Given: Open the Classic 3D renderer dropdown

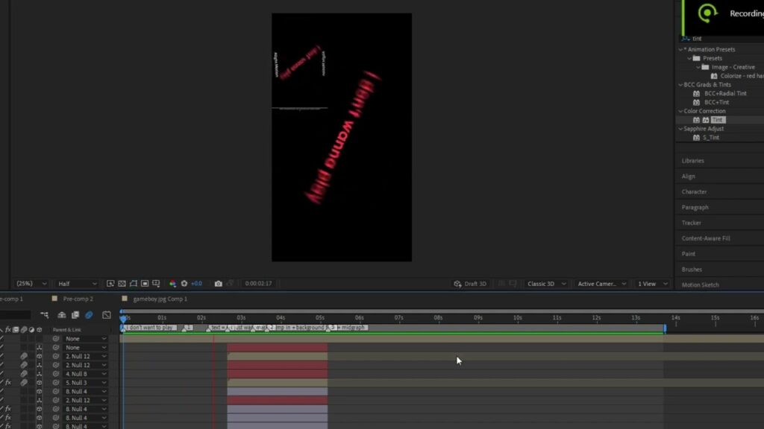Looking at the screenshot, I should (x=547, y=284).
